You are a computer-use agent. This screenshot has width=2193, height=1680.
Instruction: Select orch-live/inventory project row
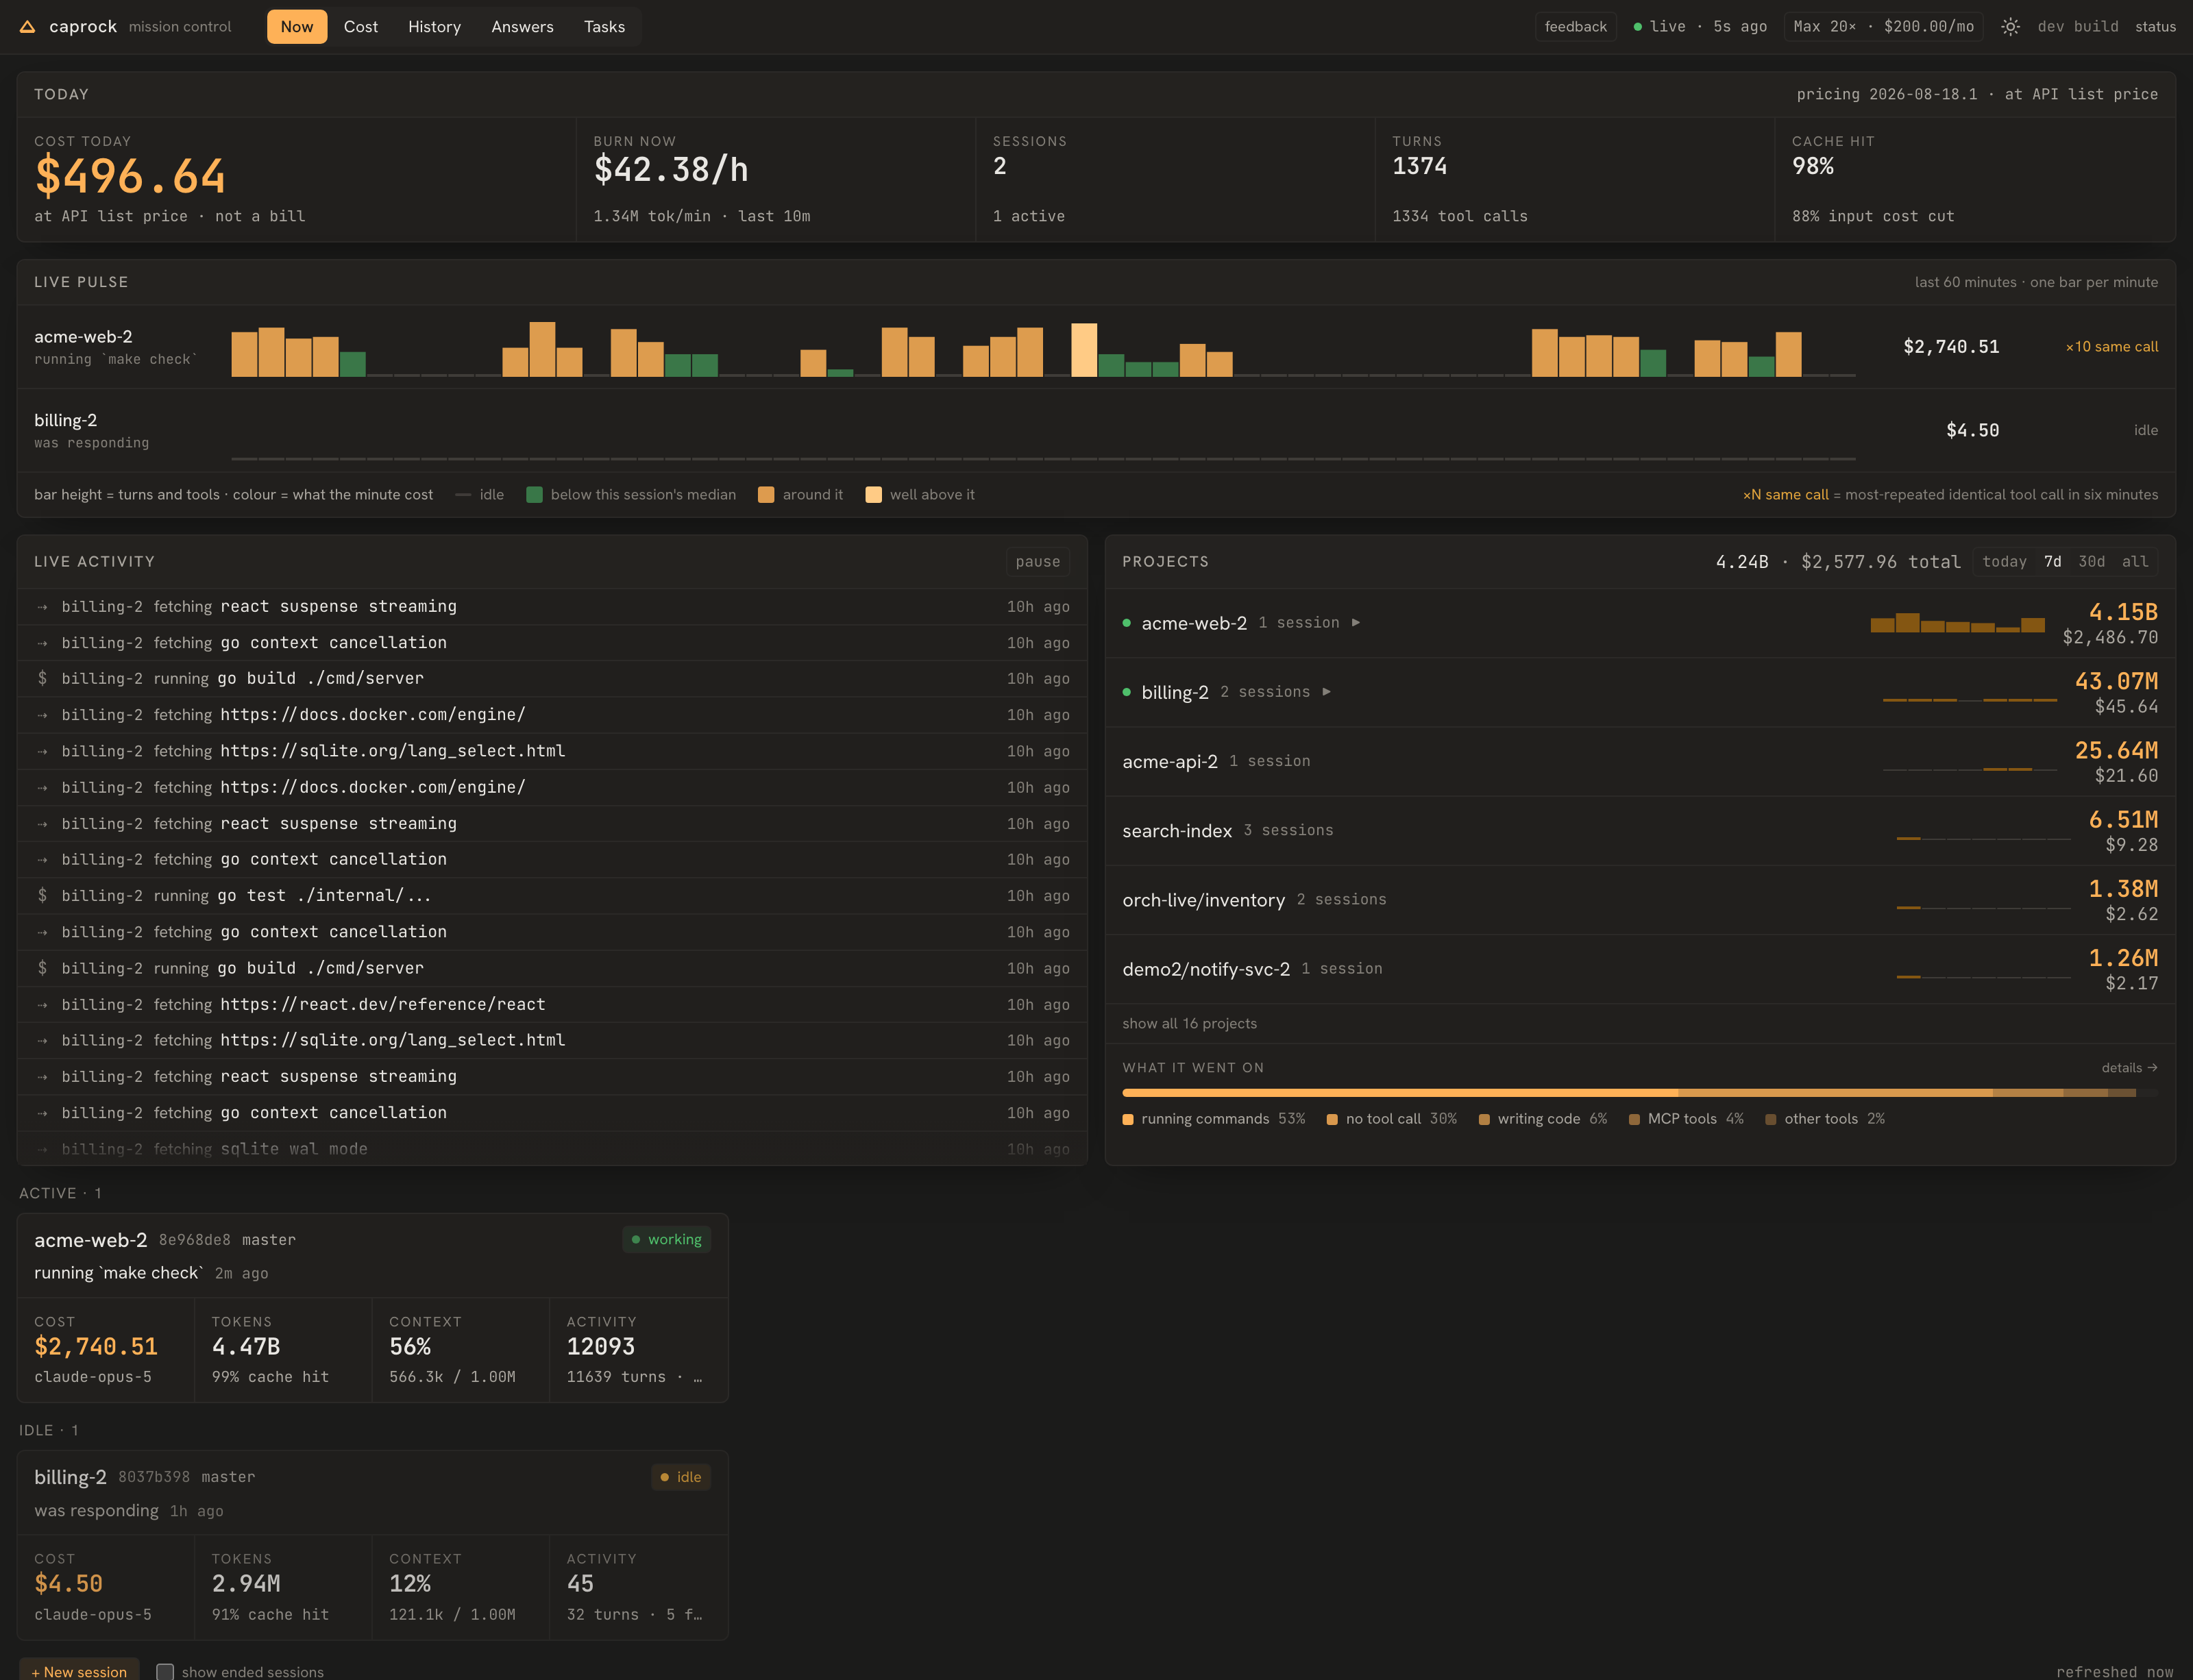coord(1640,900)
